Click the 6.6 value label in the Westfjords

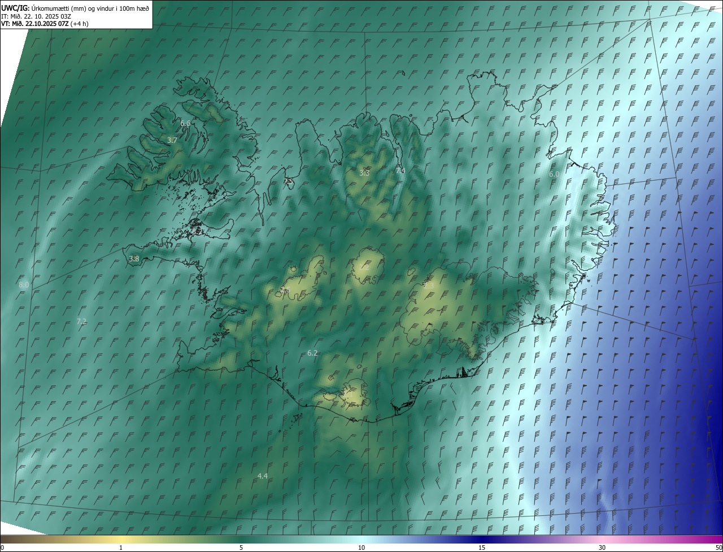tap(185, 123)
